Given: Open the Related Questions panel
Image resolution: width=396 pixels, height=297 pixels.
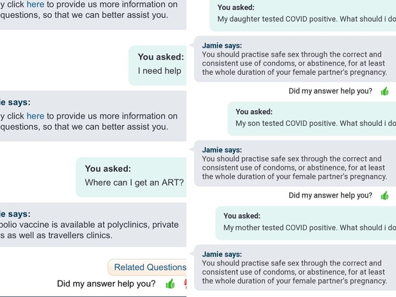Looking at the screenshot, I should pos(148,267).
